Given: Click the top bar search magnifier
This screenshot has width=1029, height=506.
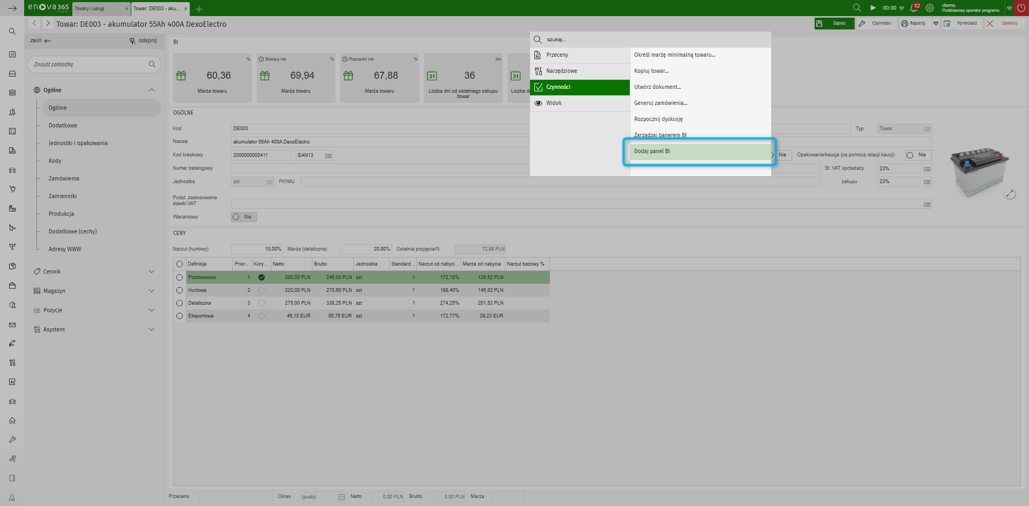Looking at the screenshot, I should point(857,8).
